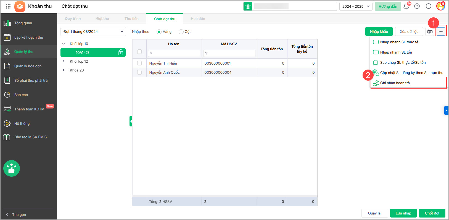Choose Ghi nhận hoàn trả menu item
The width and height of the screenshot is (449, 220).
pyautogui.click(x=409, y=83)
